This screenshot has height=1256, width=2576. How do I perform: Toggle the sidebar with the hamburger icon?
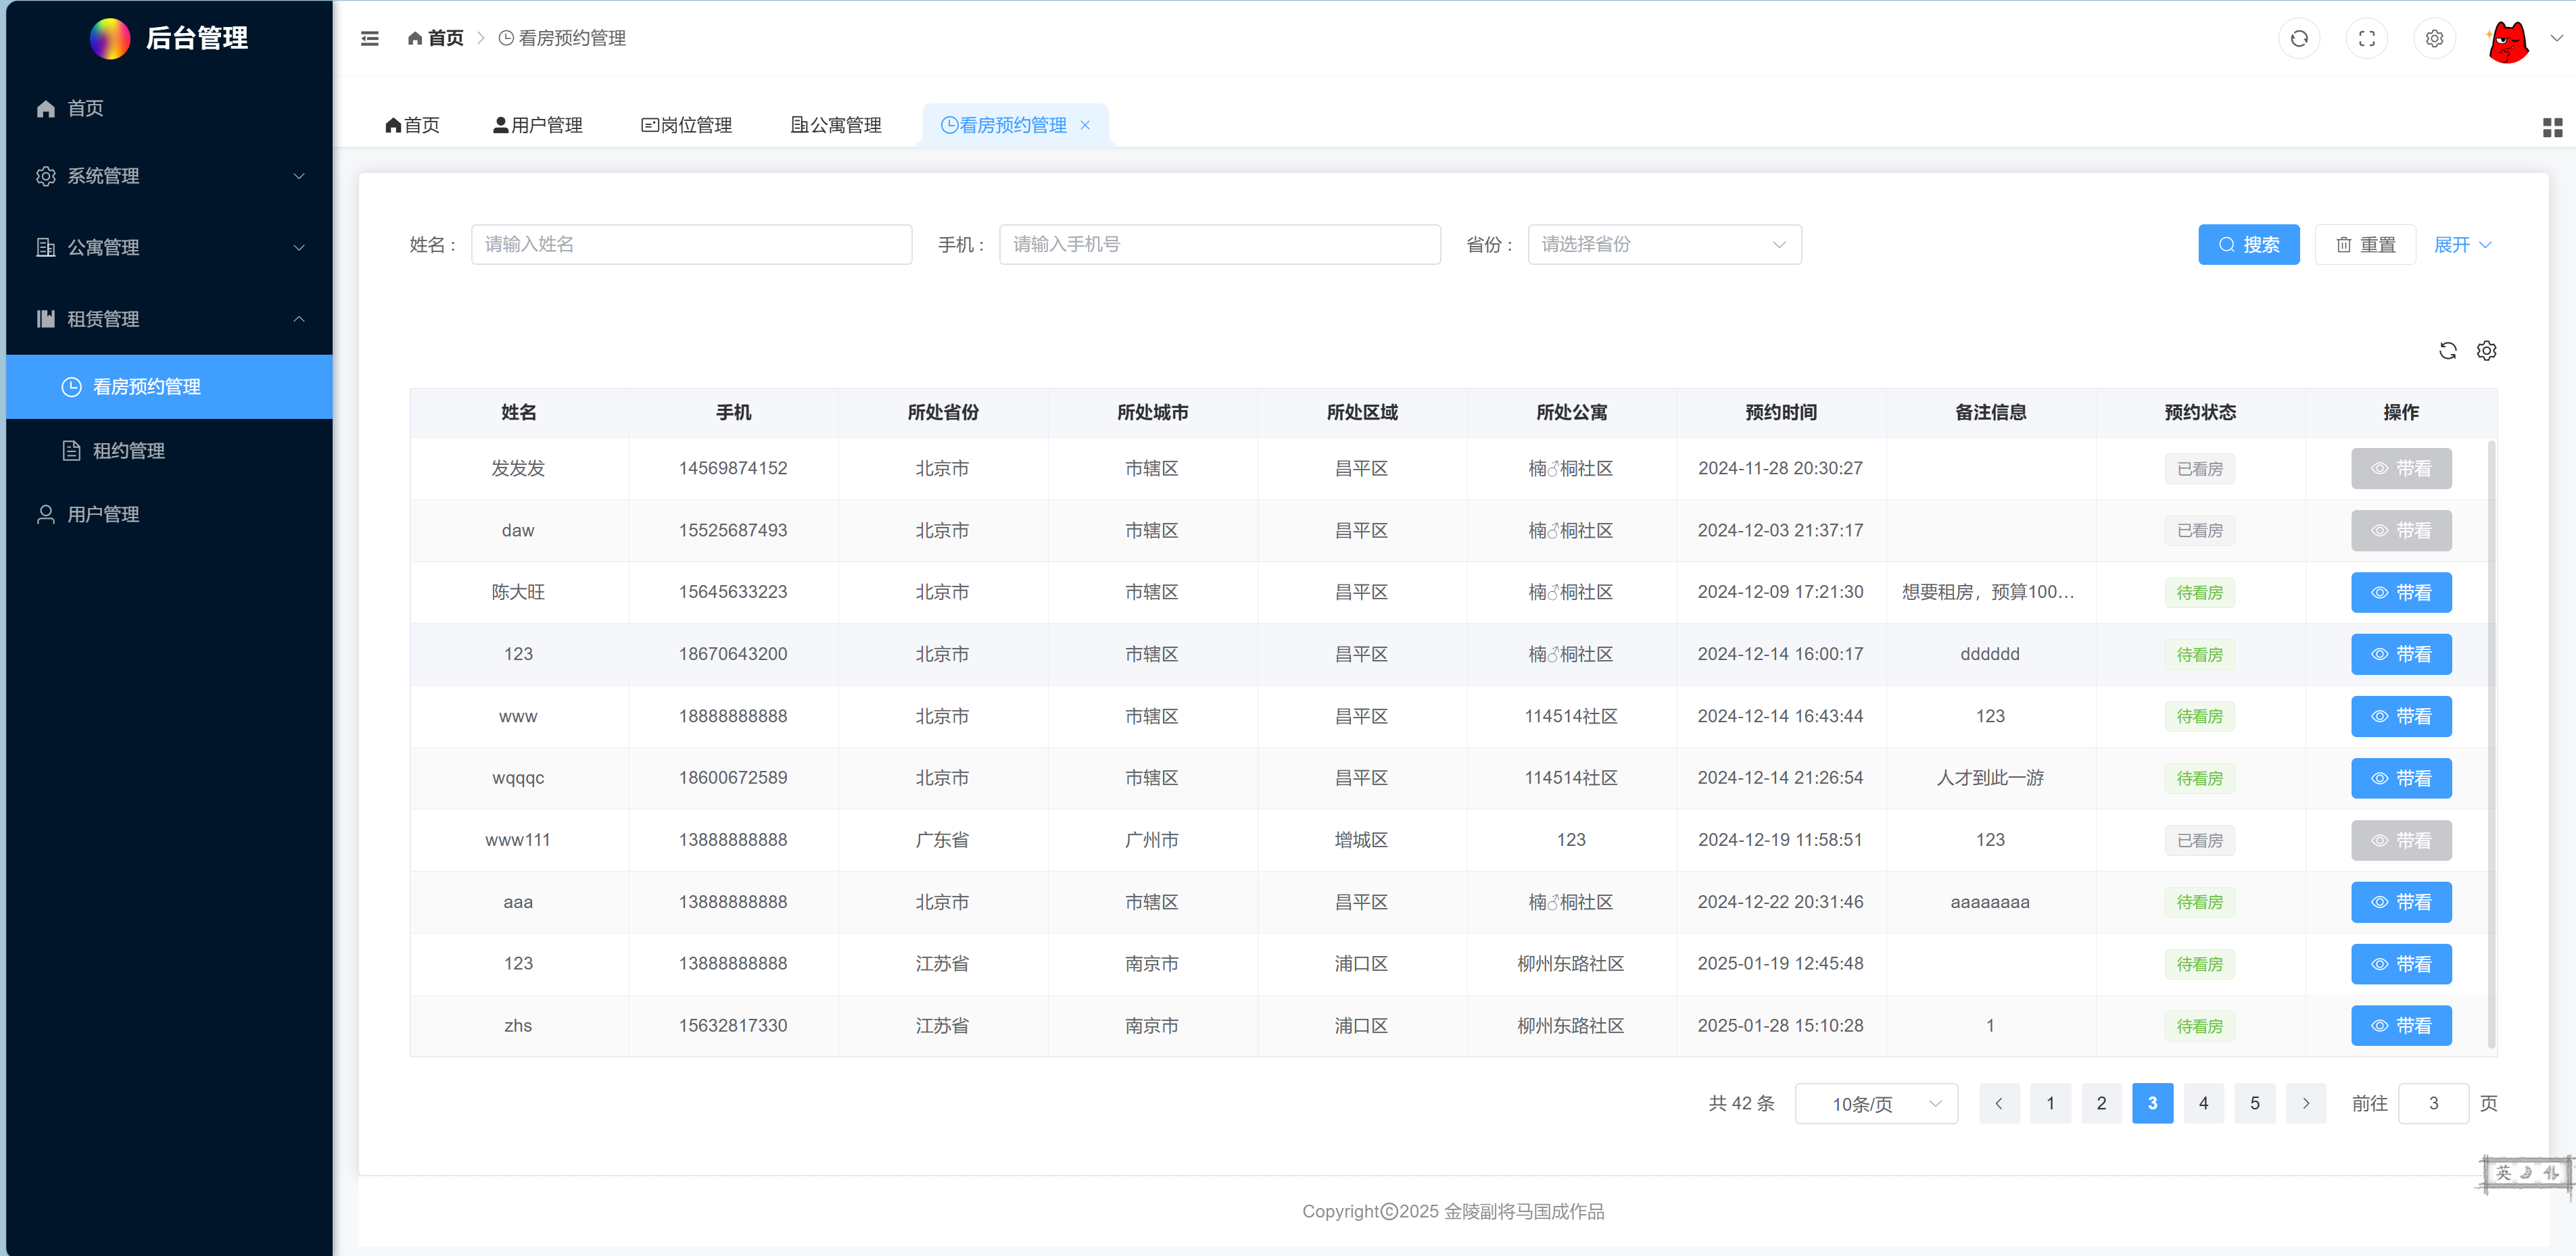point(370,38)
